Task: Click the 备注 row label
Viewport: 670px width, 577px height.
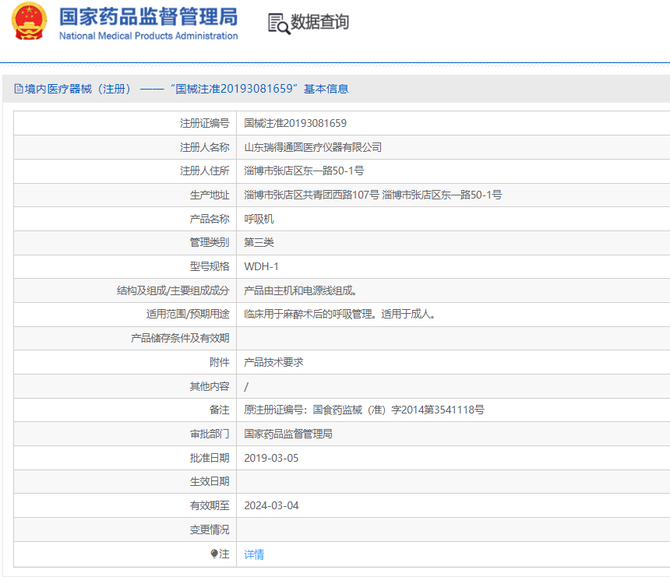Action: pos(220,410)
